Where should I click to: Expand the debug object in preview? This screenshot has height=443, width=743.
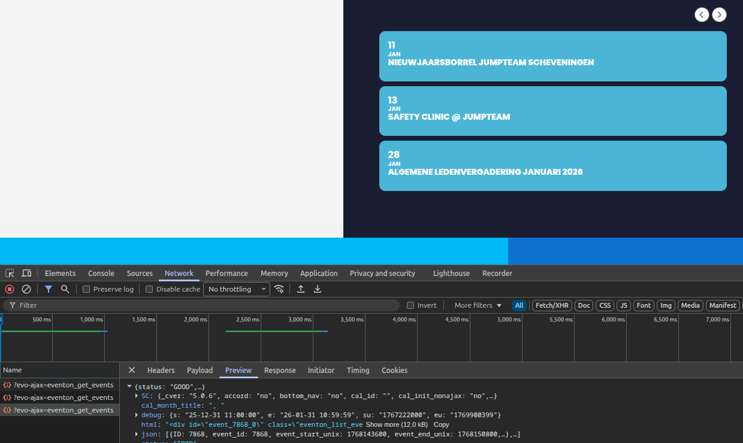coord(137,415)
